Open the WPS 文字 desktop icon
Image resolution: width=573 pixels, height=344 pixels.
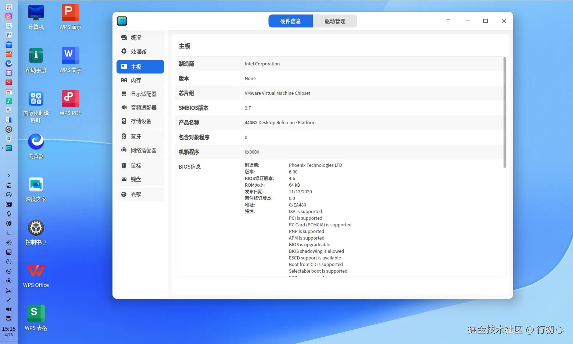coord(70,61)
